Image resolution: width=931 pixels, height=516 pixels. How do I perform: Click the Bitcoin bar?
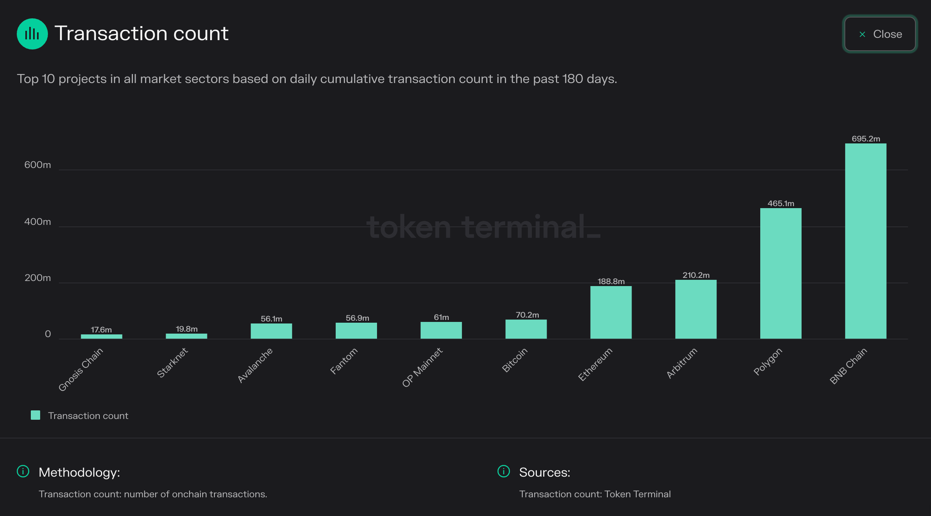coord(526,329)
